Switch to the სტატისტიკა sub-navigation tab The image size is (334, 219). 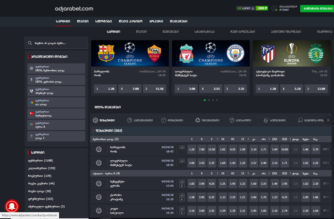[x=205, y=32]
